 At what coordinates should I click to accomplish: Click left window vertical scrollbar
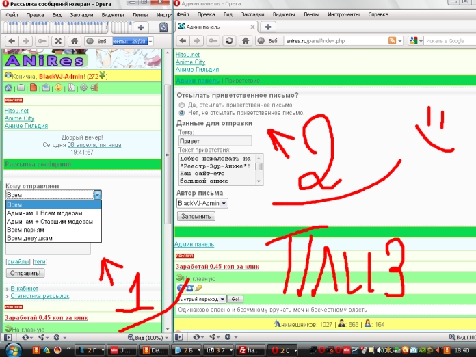[168, 155]
